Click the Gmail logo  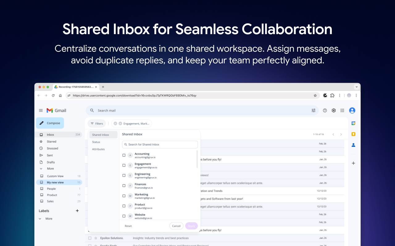coord(56,110)
